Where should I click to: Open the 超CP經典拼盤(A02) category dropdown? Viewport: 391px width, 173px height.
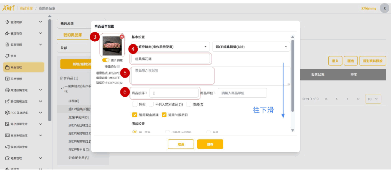pos(251,46)
